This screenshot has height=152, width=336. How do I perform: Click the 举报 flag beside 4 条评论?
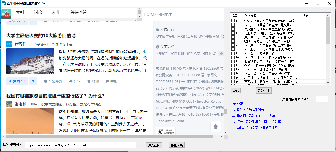click(x=107, y=81)
